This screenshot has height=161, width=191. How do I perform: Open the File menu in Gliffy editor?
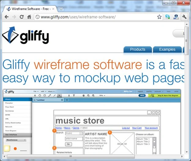coord(36,91)
